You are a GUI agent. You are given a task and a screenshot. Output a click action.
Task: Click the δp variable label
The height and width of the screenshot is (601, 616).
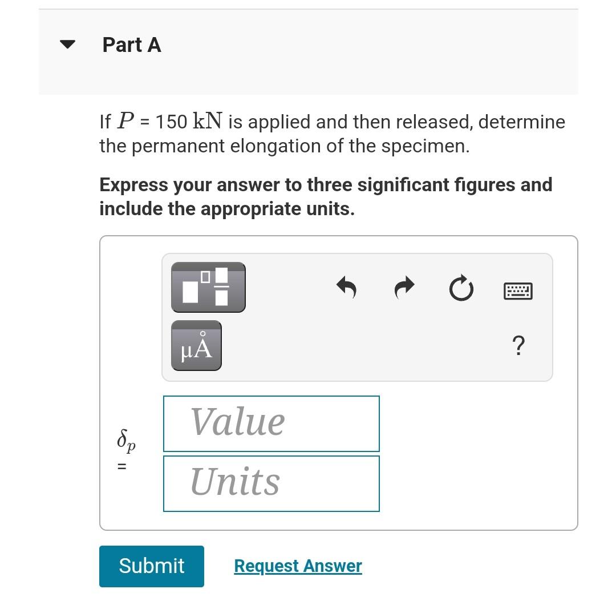point(126,440)
